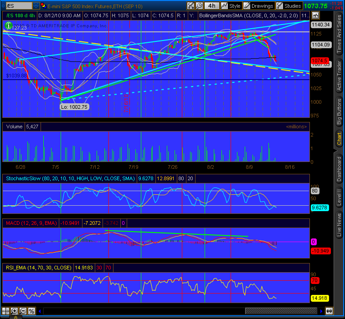Image resolution: width=345 pixels, height=319 pixels.
Task: Click the red 1074.5 current price label
Action: point(319,61)
